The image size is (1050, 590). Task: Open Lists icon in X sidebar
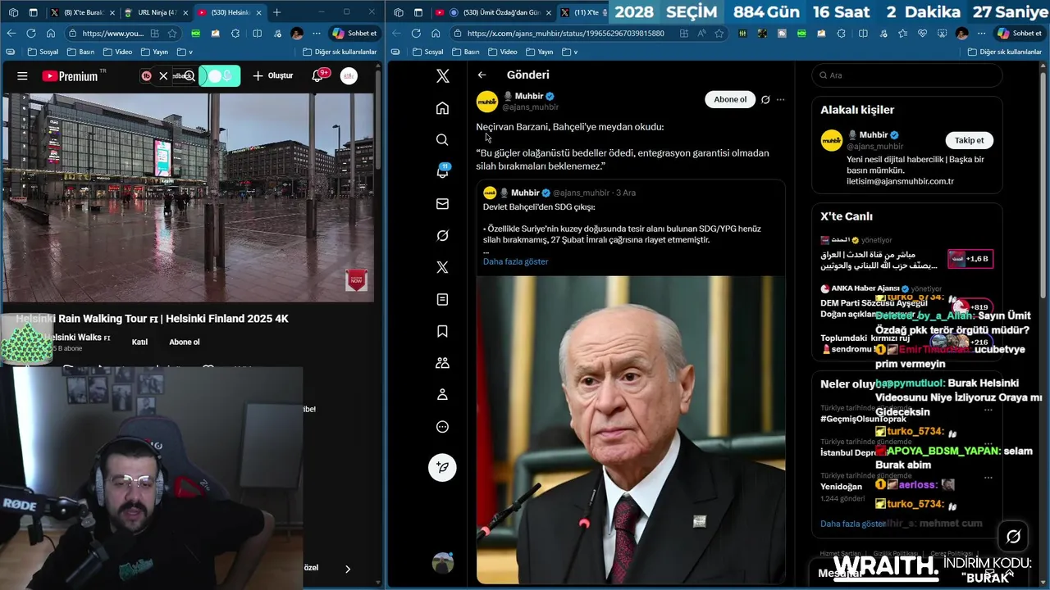tap(442, 300)
